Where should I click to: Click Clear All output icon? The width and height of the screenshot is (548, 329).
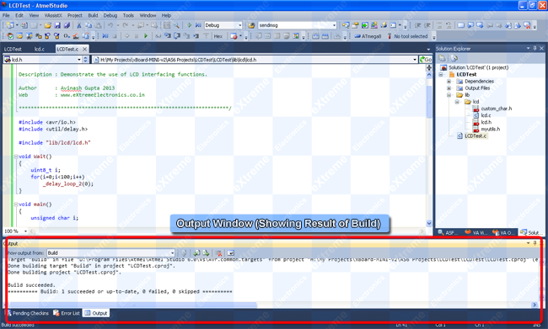(x=219, y=253)
